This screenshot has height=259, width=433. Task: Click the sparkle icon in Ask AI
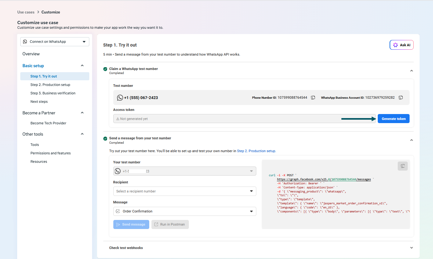[396, 45]
